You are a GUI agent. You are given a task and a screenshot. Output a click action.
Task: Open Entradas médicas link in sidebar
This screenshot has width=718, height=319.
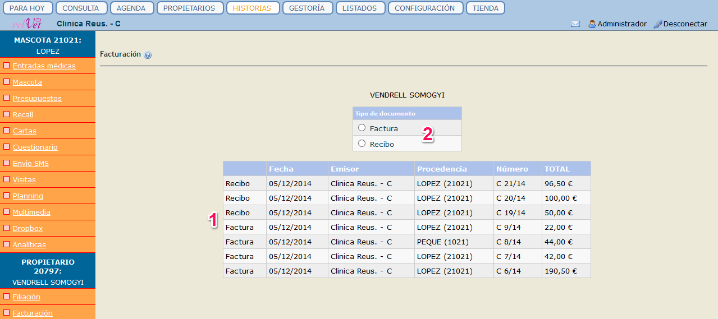44,66
